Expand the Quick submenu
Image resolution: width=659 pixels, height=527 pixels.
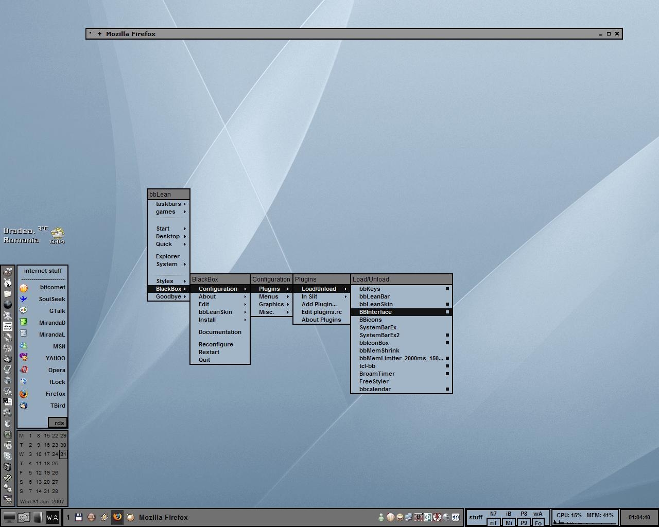168,244
